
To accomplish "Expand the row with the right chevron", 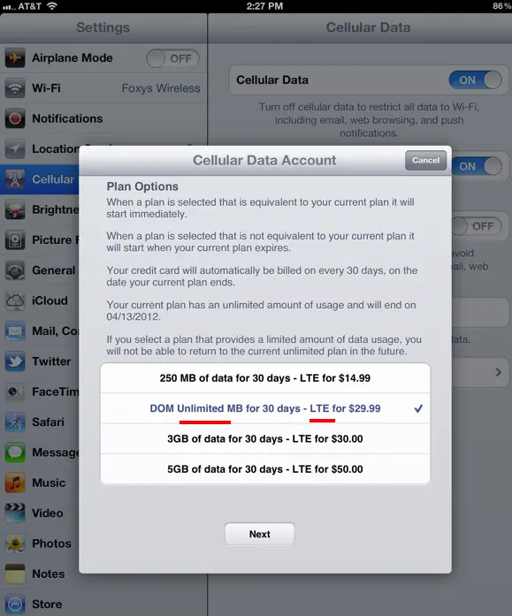I will click(498, 372).
